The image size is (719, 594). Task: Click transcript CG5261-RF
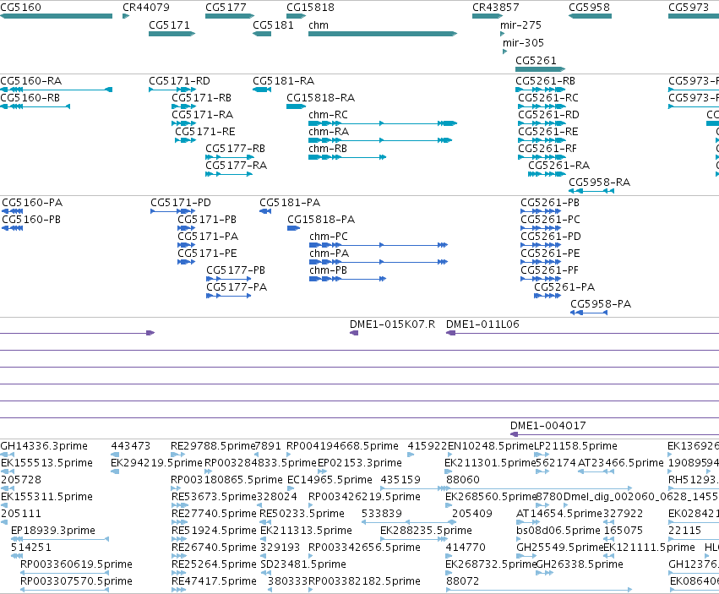(x=547, y=149)
